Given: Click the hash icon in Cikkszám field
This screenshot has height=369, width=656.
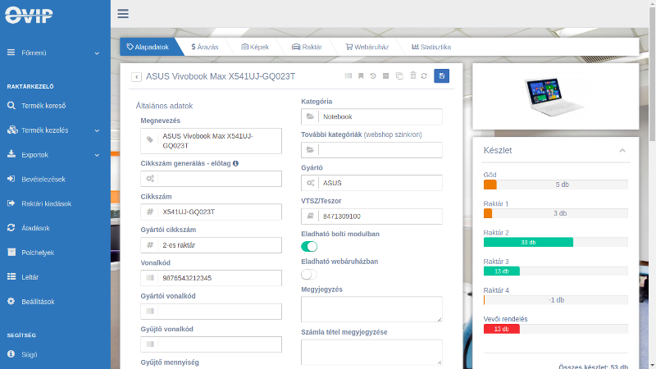Looking at the screenshot, I should [x=150, y=212].
